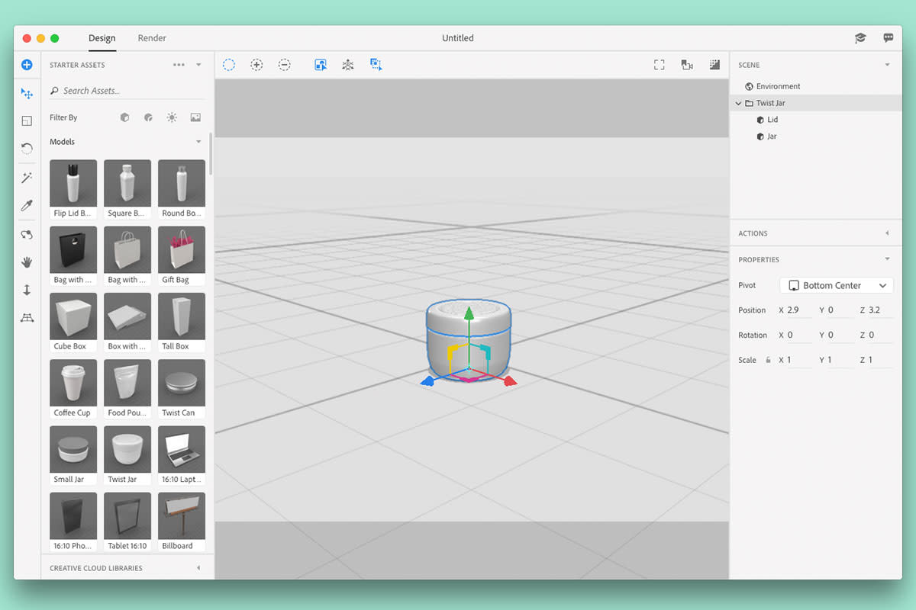
Task: Click the Scale X value field
Action: point(799,360)
